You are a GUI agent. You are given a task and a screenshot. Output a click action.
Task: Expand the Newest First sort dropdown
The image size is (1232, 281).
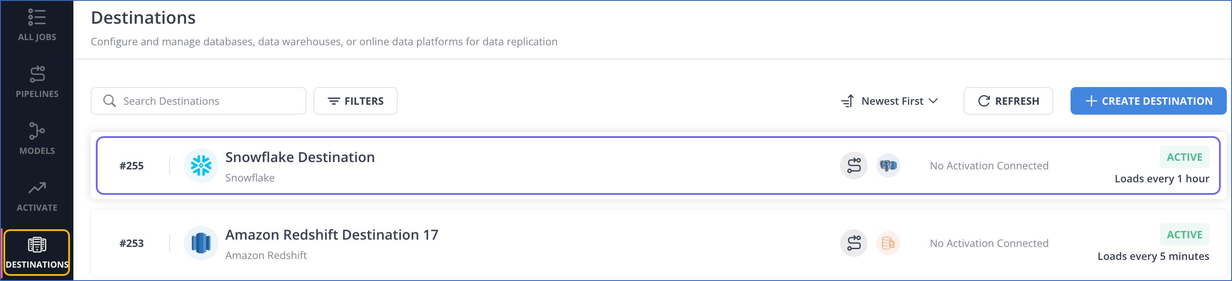(x=890, y=101)
